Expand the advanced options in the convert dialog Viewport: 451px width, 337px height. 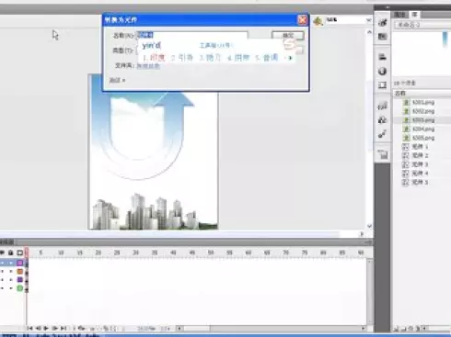[x=117, y=80]
